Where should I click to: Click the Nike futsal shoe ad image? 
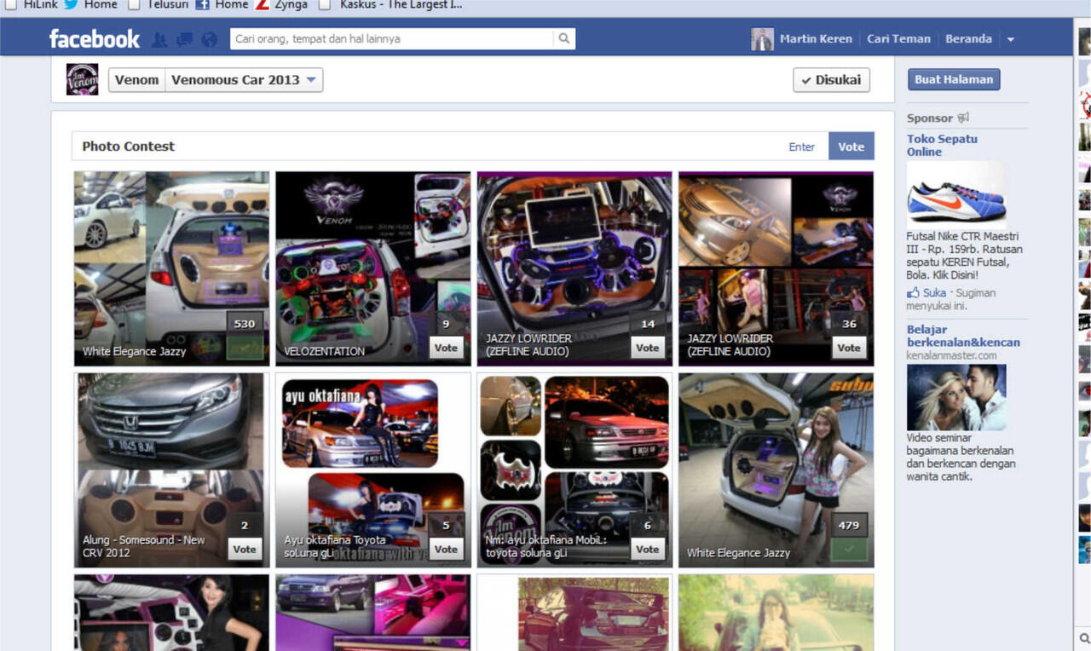click(x=956, y=193)
